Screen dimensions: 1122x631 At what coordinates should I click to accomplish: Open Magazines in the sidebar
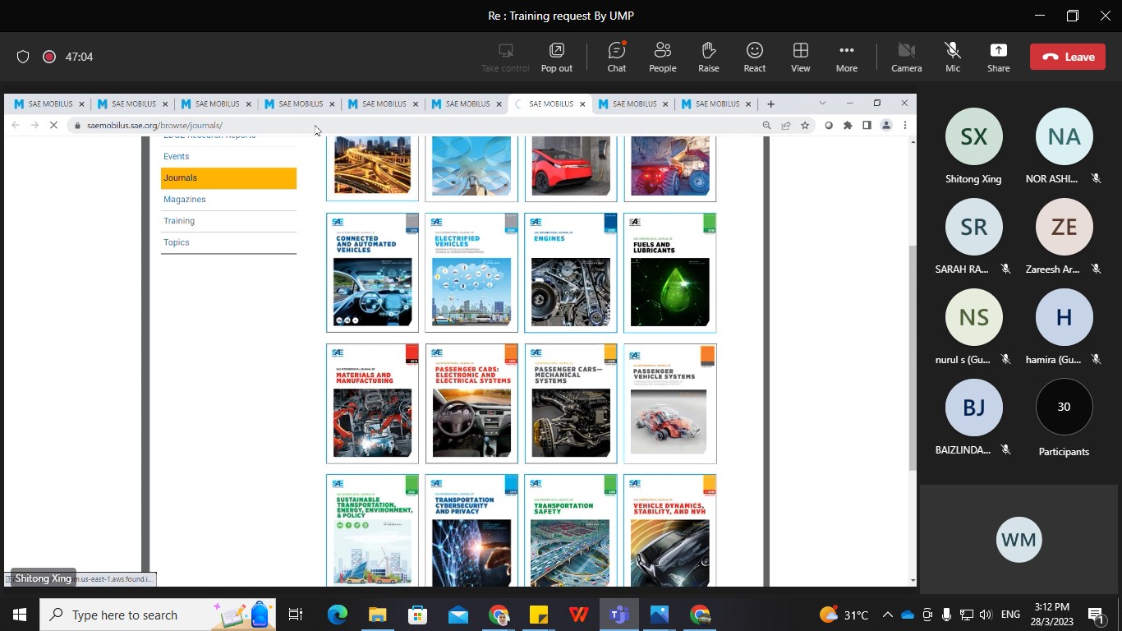(x=185, y=200)
